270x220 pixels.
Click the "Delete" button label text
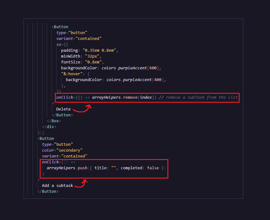pyautogui.click(x=63, y=109)
